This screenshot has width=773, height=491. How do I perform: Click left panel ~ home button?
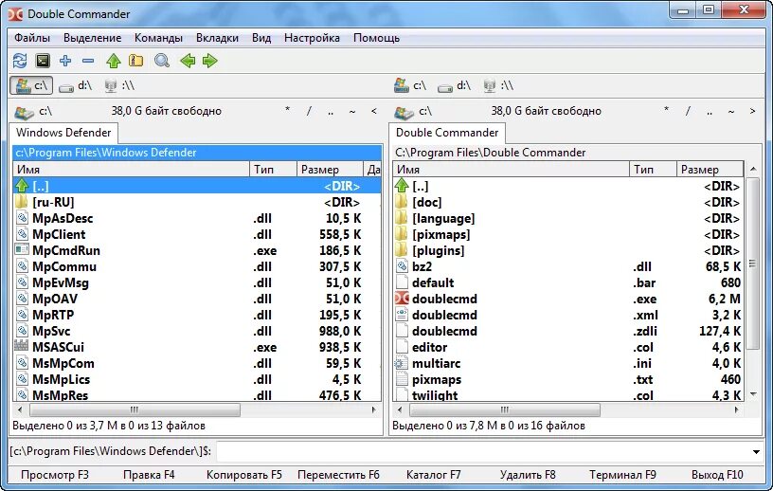tap(352, 111)
